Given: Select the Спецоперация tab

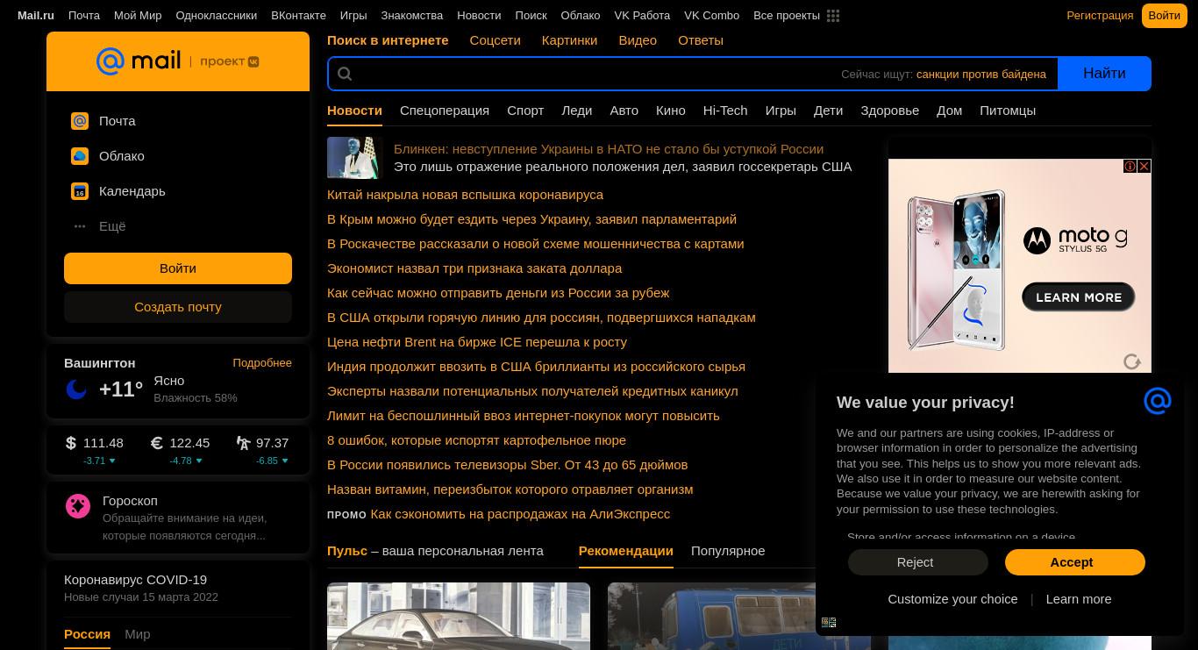Looking at the screenshot, I should coord(445,111).
